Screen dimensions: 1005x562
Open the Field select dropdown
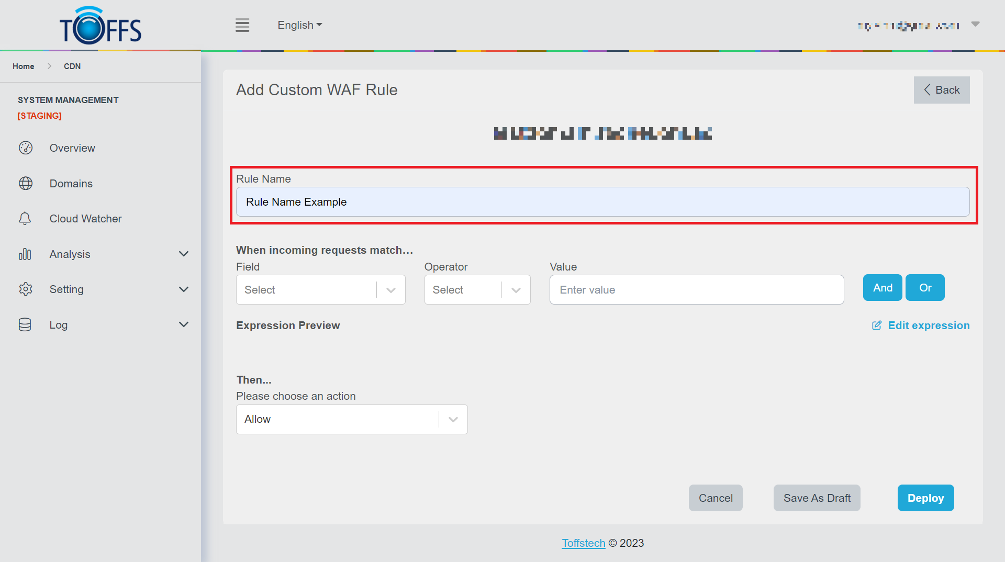pyautogui.click(x=320, y=290)
